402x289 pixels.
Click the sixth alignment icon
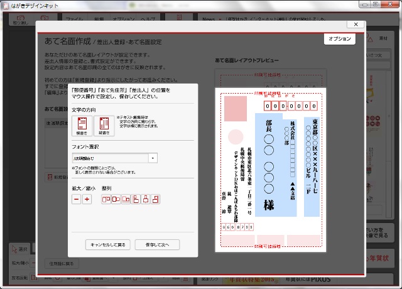pyautogui.click(x=156, y=199)
